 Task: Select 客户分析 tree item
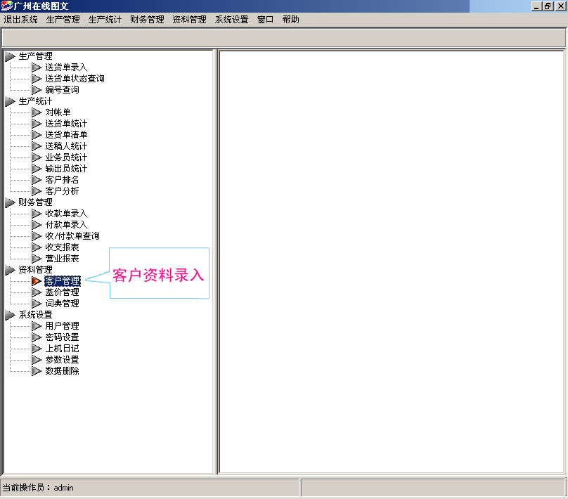(62, 191)
